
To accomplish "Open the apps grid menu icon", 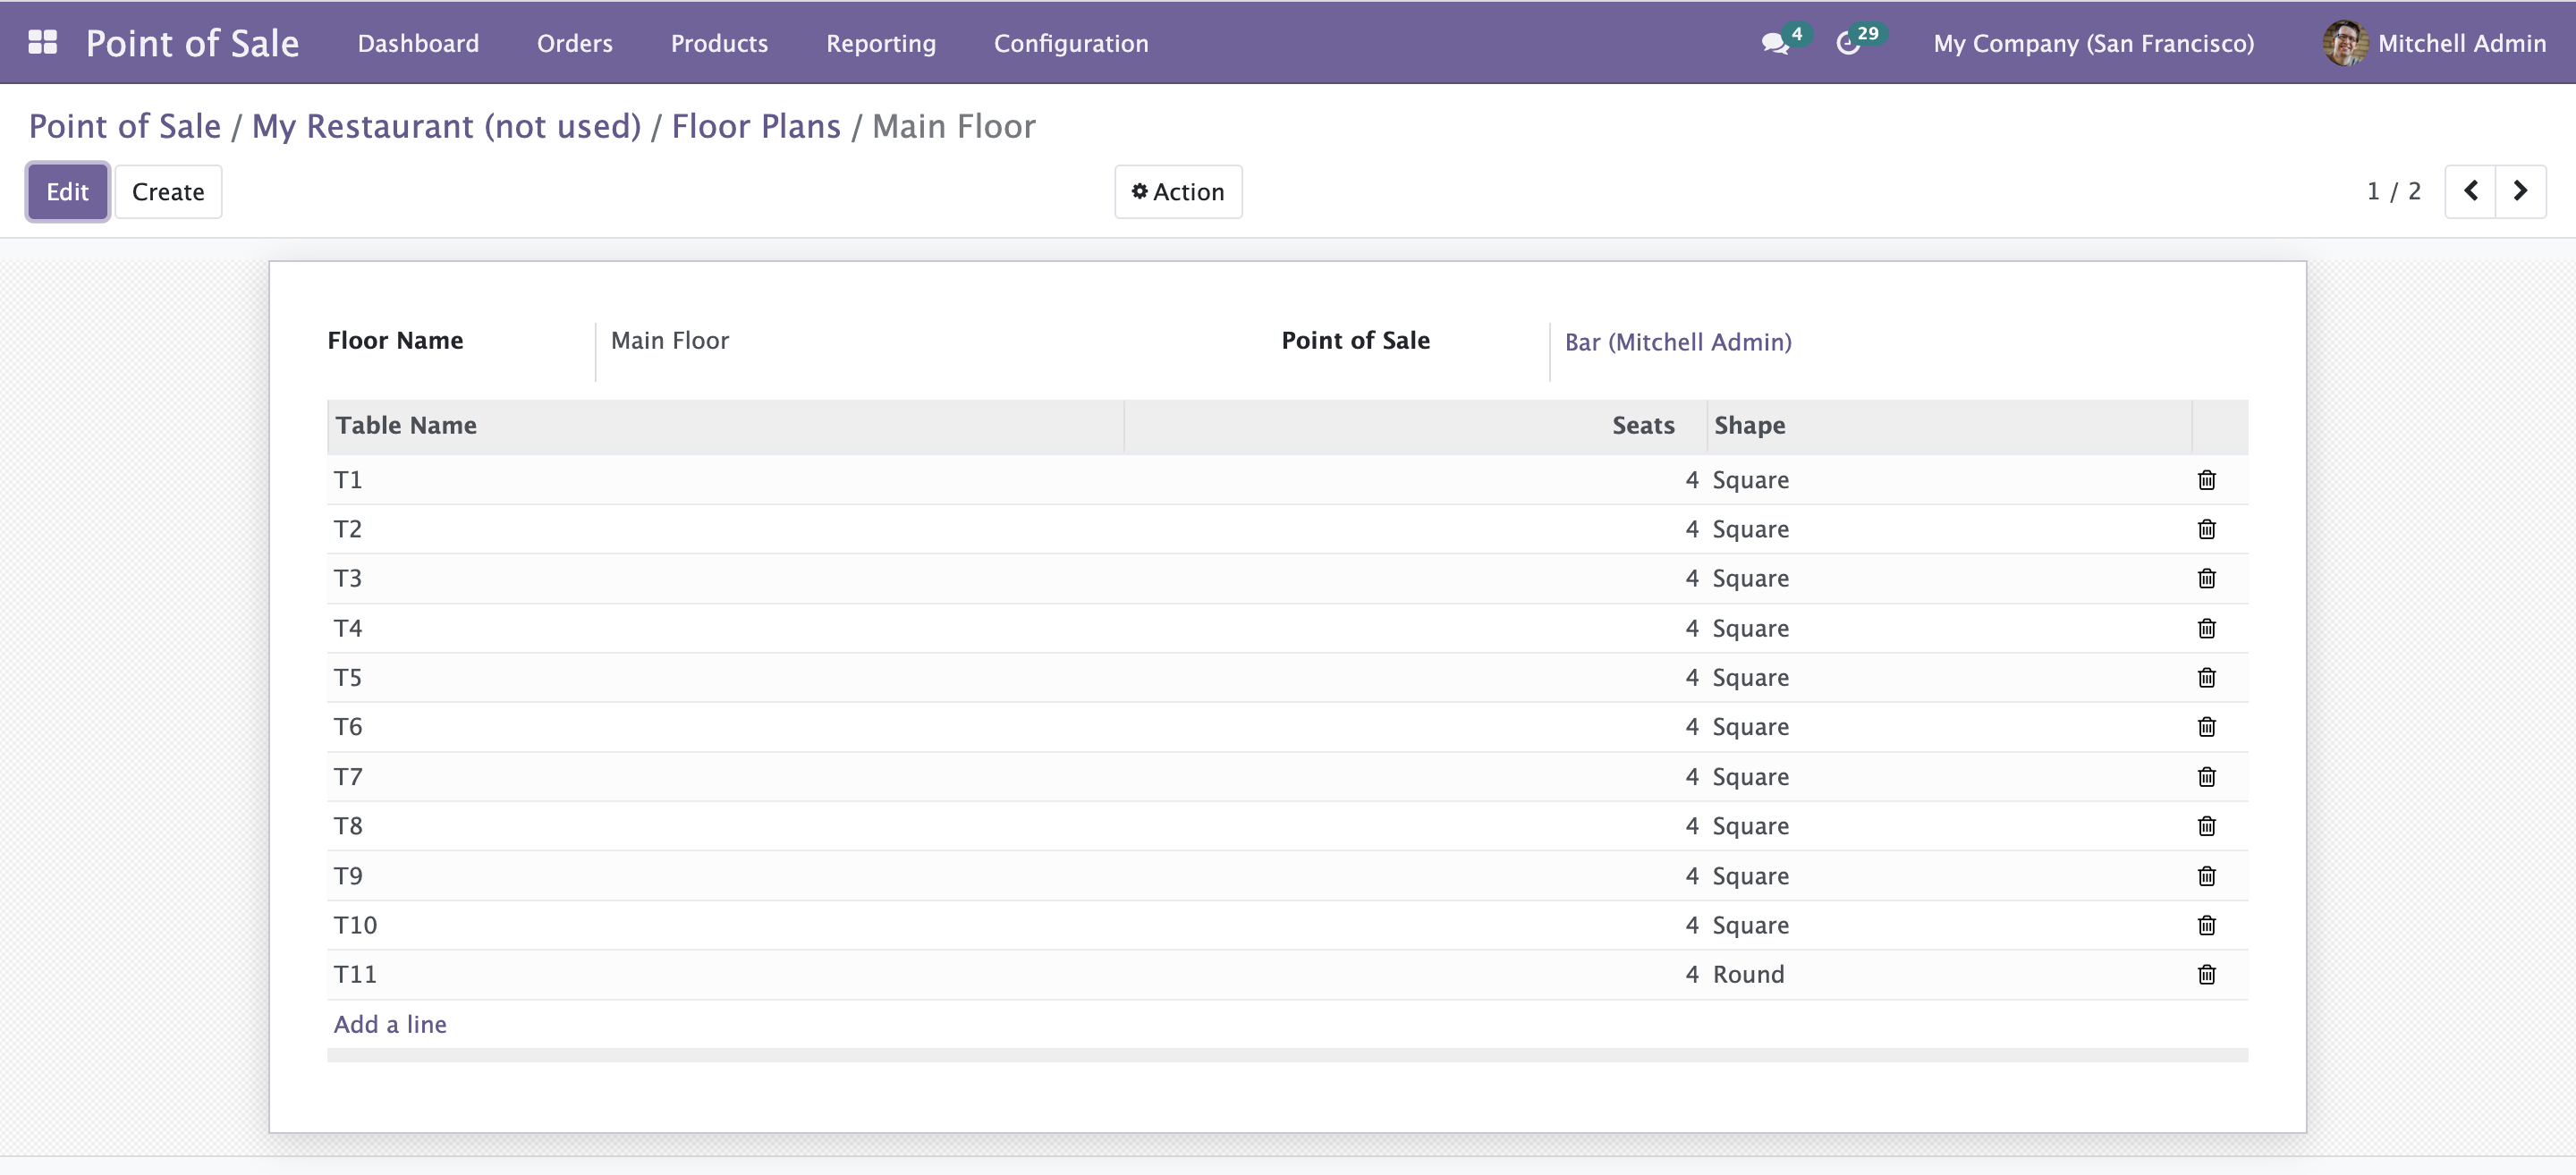I will tap(42, 42).
